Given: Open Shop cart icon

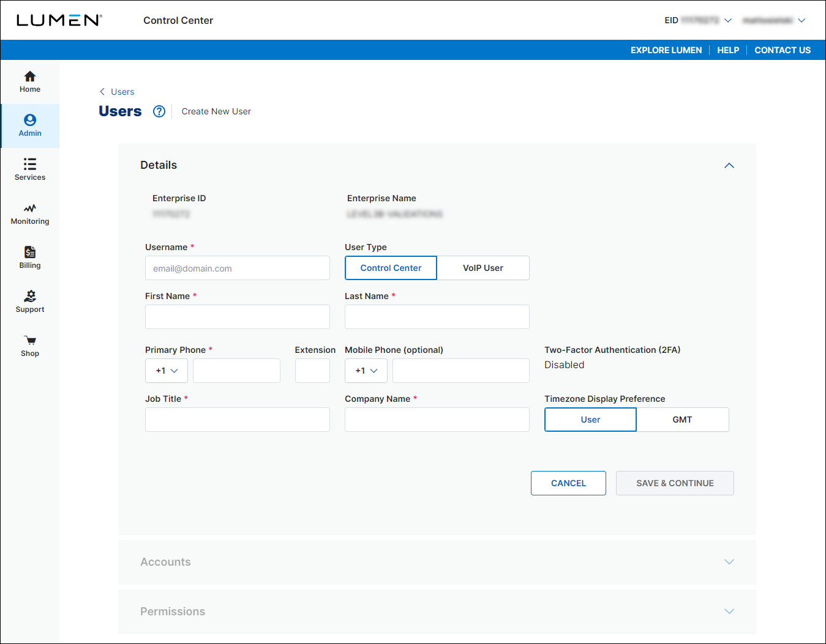Looking at the screenshot, I should pos(30,340).
